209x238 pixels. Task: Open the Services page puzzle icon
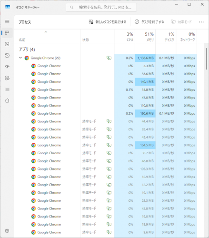click(7, 101)
